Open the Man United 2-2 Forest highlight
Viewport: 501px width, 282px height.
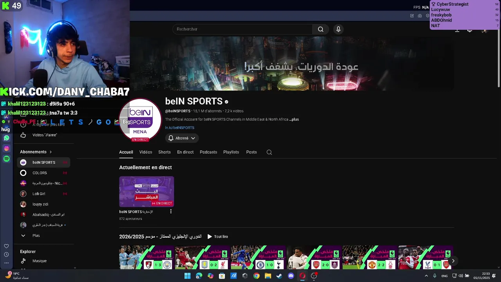tap(370, 257)
